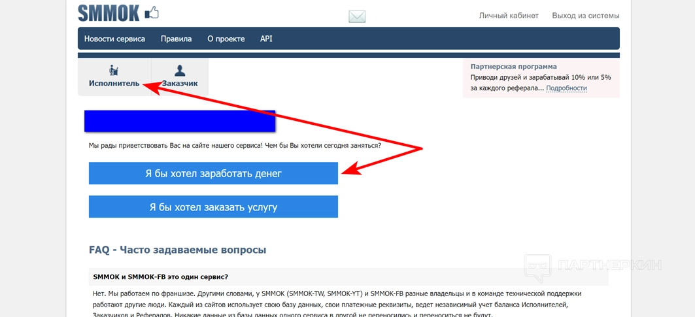
Task: Open the Правила menu item
Action: tap(177, 39)
